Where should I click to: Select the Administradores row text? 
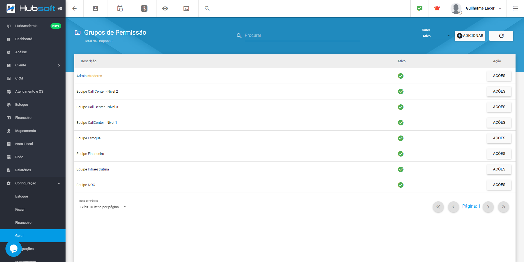[89, 76]
